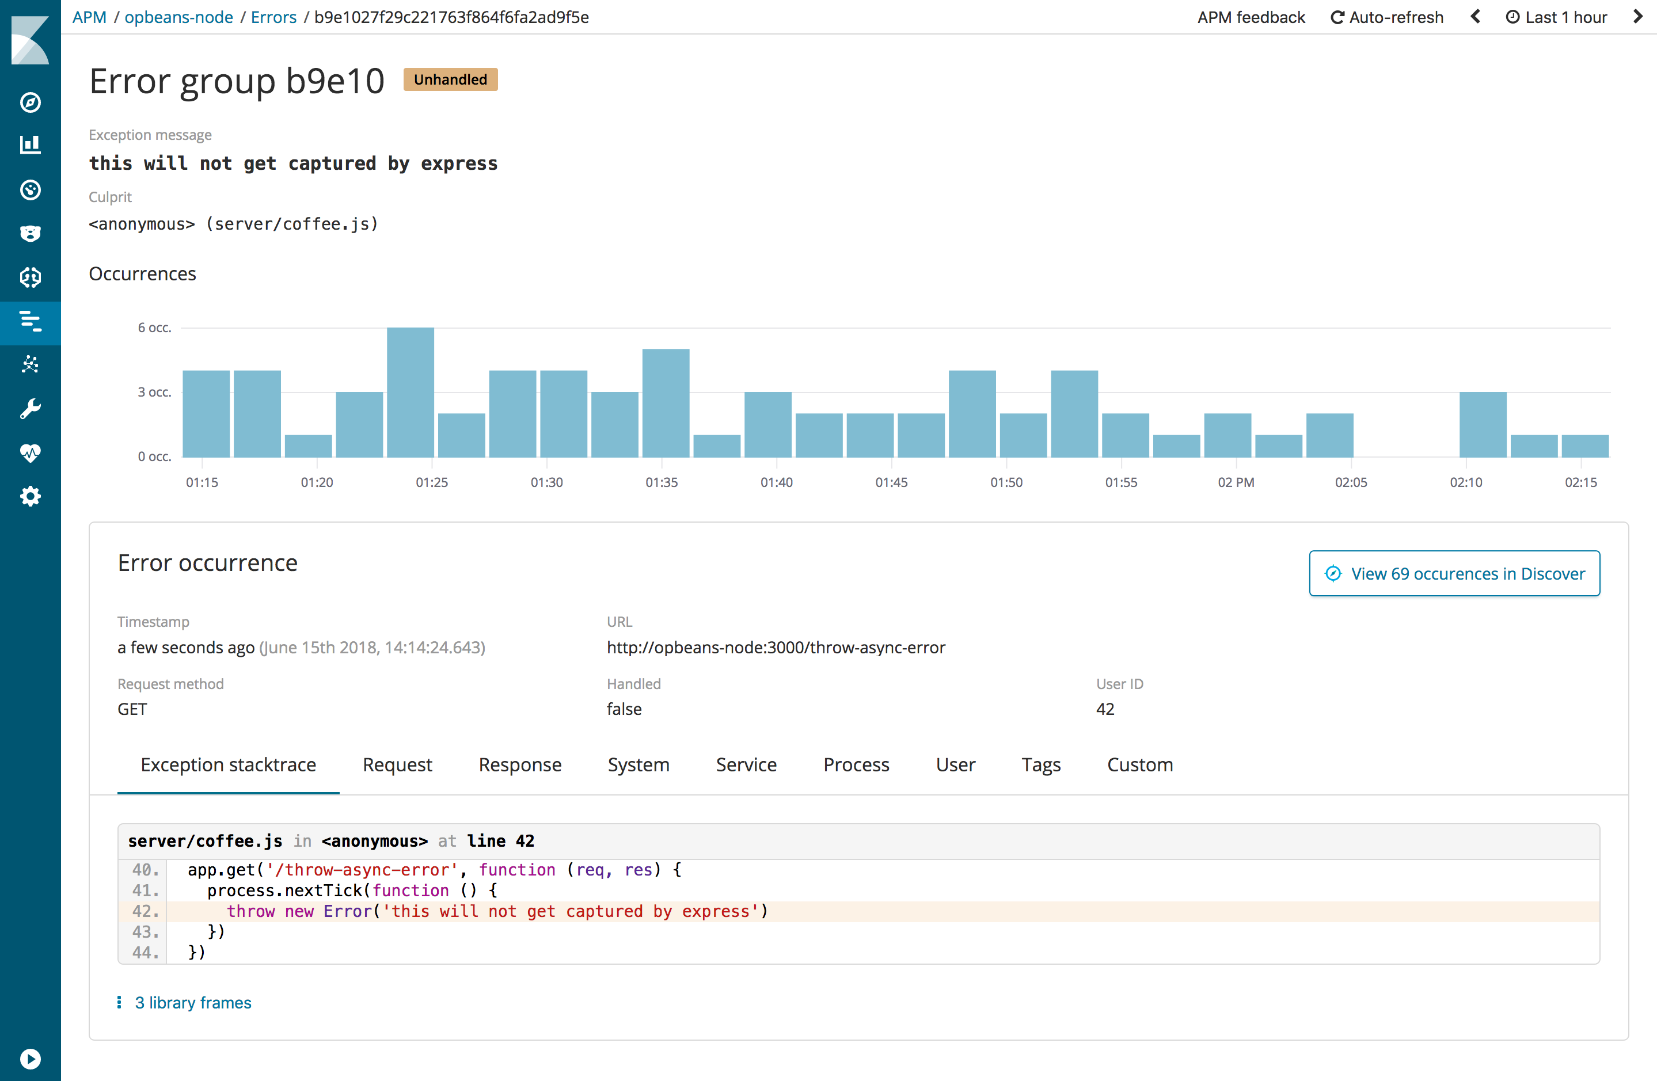Open the Graph network icon
The image size is (1657, 1081).
click(31, 277)
